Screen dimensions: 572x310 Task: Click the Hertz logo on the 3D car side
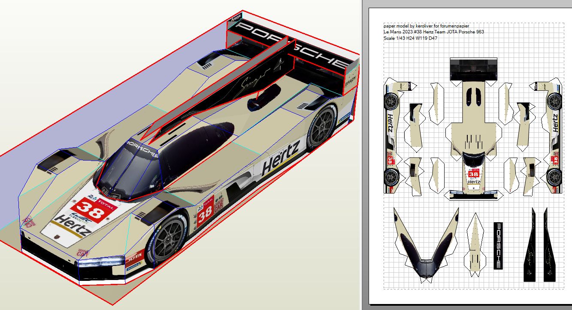pyautogui.click(x=281, y=159)
